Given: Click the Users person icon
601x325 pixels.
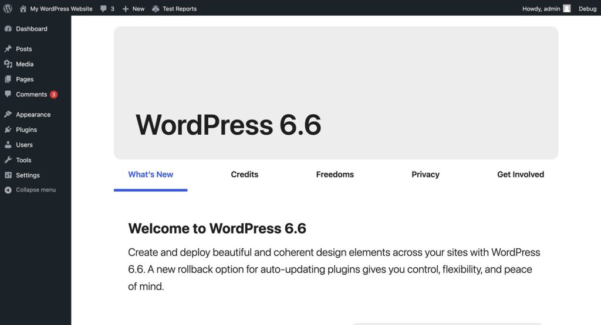Looking at the screenshot, I should click(8, 145).
